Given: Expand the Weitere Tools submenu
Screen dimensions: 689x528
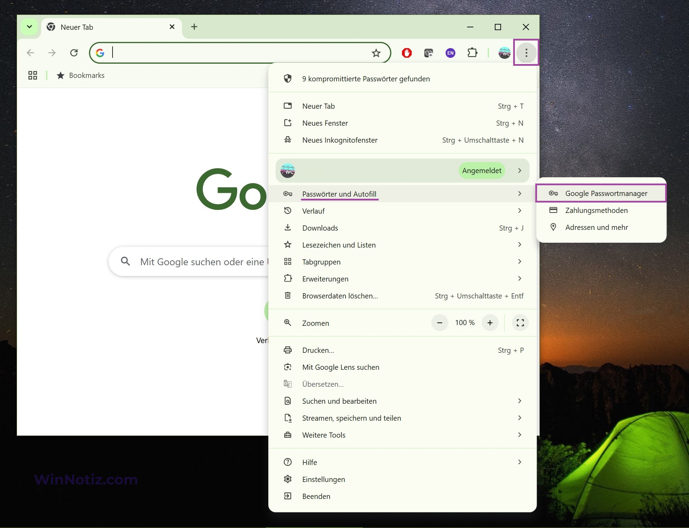Looking at the screenshot, I should (403, 435).
